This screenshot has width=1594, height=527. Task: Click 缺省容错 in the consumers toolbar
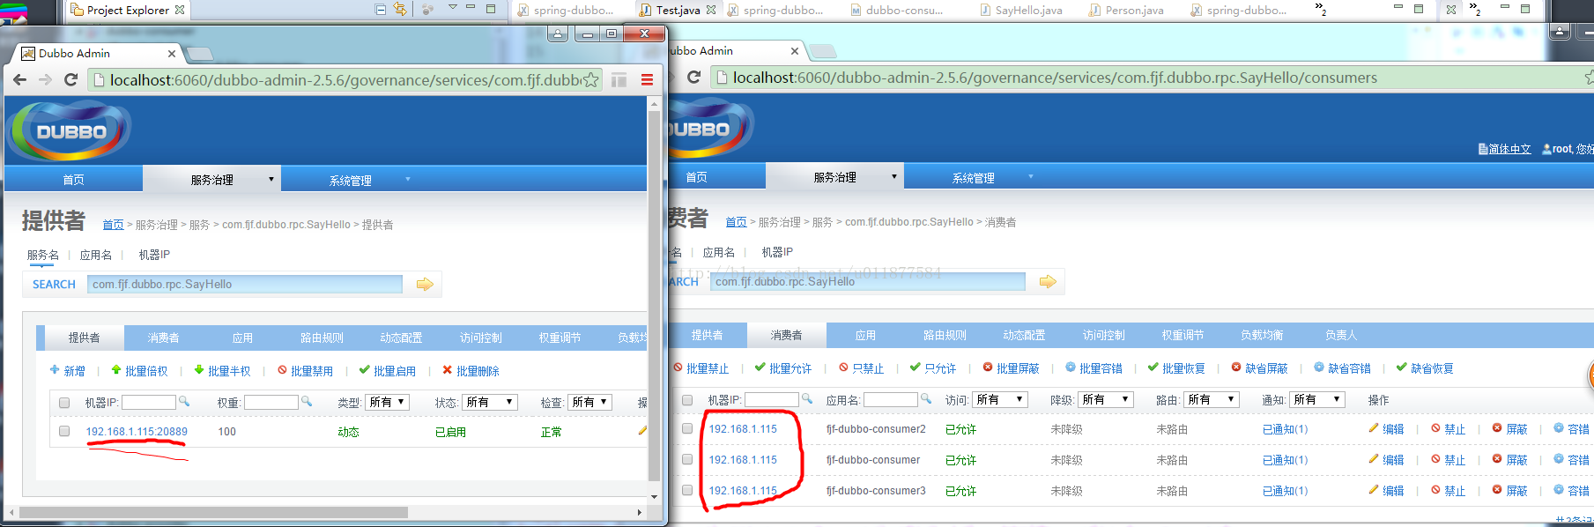1343,368
